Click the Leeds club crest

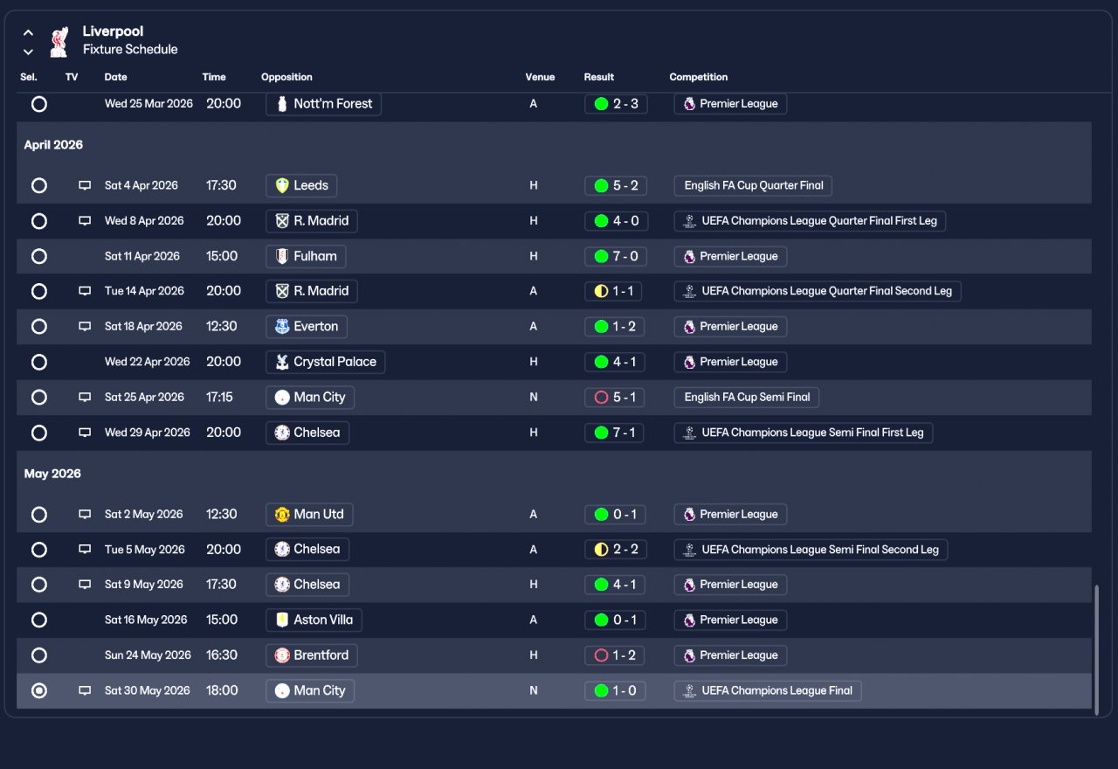(x=282, y=185)
